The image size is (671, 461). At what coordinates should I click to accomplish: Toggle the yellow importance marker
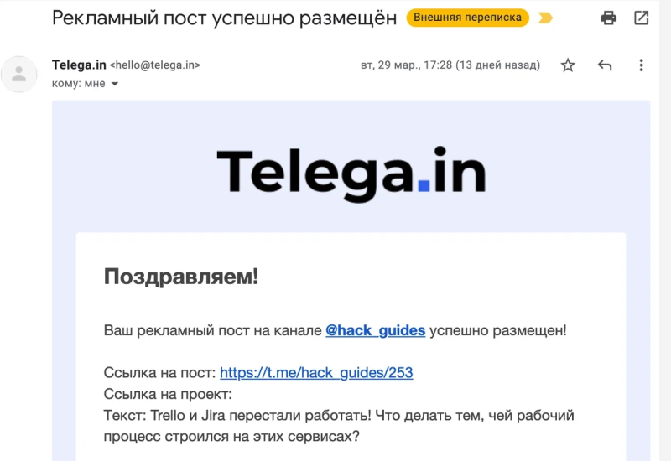pos(545,18)
